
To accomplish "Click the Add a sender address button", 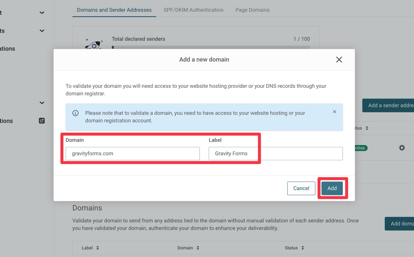I will coord(388,105).
